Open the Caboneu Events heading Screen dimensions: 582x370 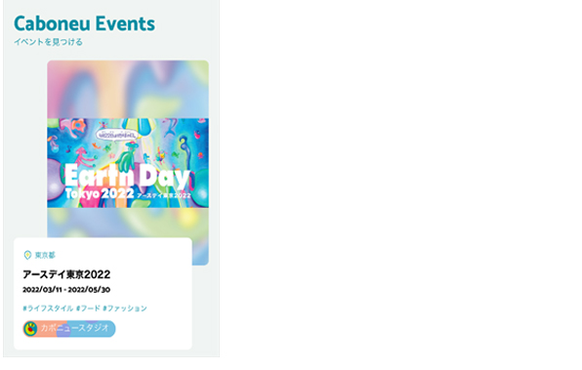pos(84,23)
